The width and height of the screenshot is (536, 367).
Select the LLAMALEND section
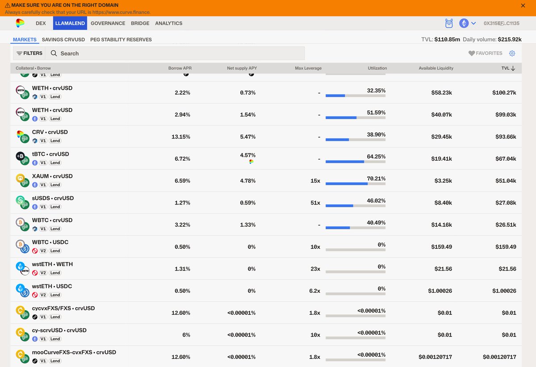pyautogui.click(x=70, y=23)
